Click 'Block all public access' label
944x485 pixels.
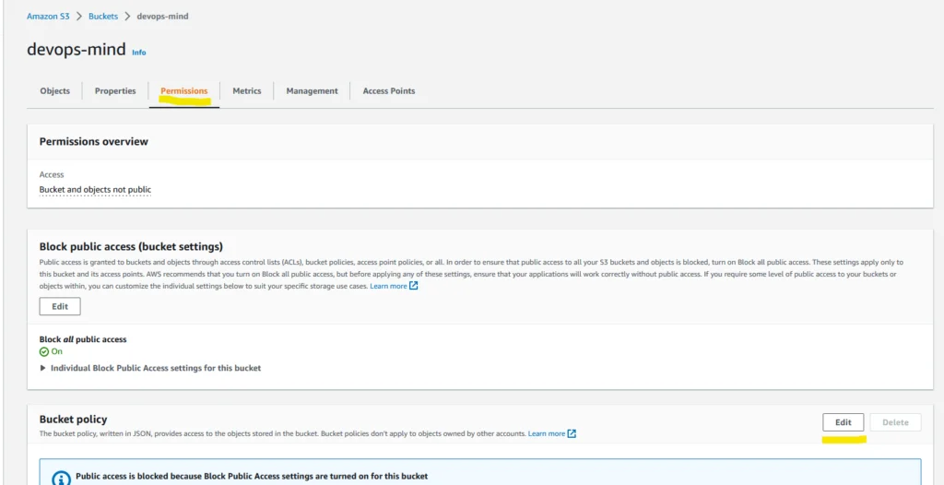click(x=83, y=339)
